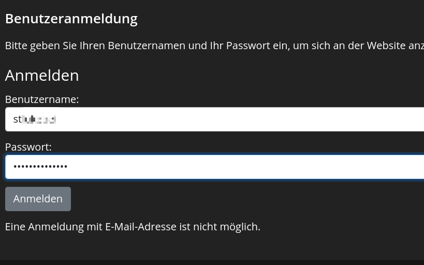Click "Bitte geben Sie" in the instruction text
424x265 pixels.
click(41, 46)
